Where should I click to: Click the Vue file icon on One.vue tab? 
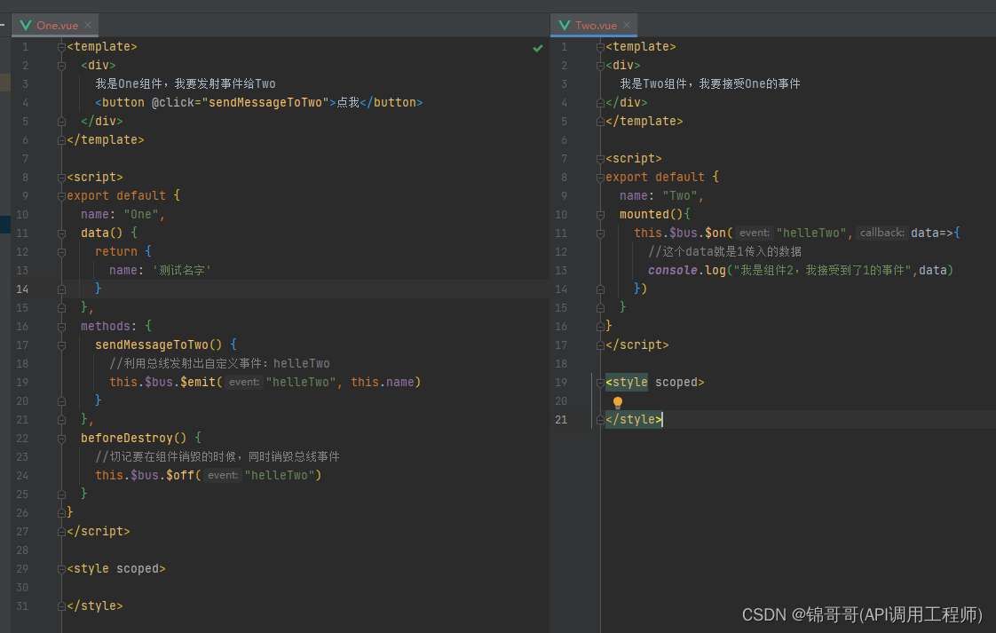tap(26, 26)
